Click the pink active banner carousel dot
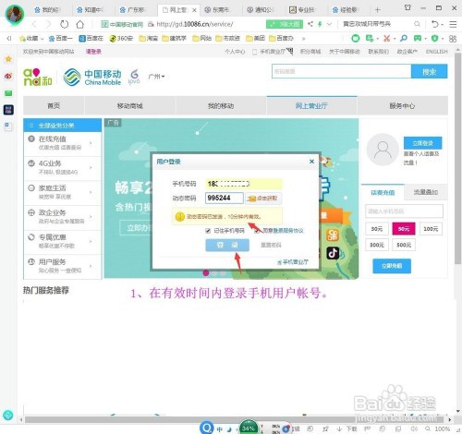Screen dimensions: 462x434 pos(206,272)
